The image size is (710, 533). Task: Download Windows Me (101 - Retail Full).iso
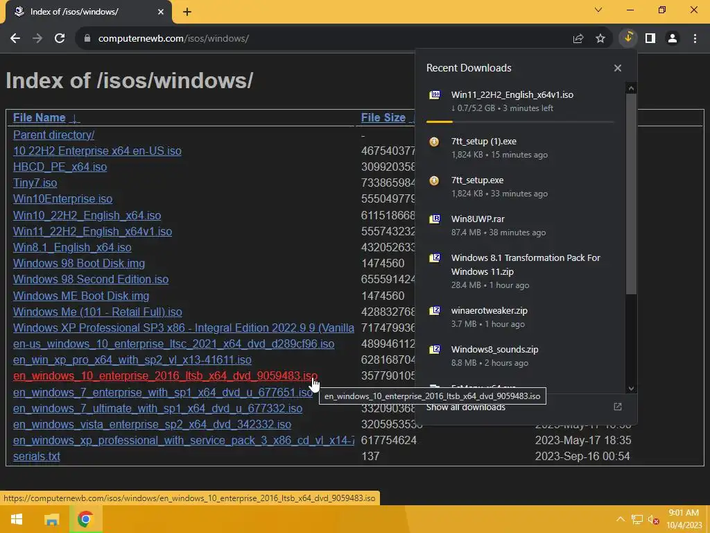pos(97,312)
